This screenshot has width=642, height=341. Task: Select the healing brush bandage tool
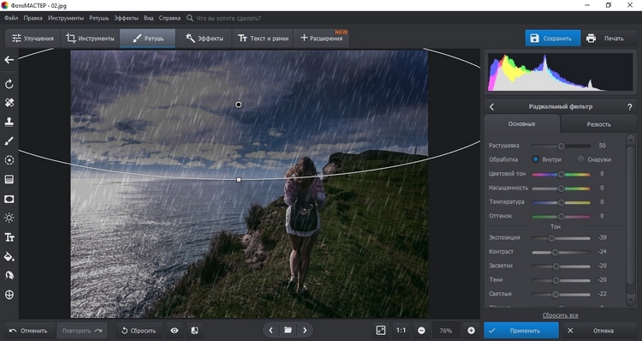tap(9, 103)
